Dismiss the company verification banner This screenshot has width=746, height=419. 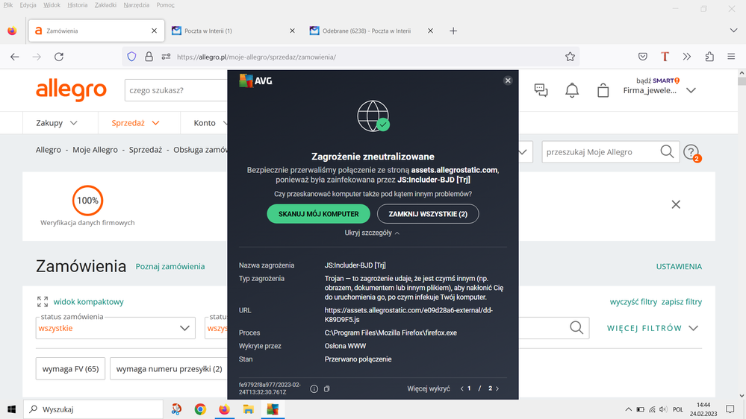[676, 205]
